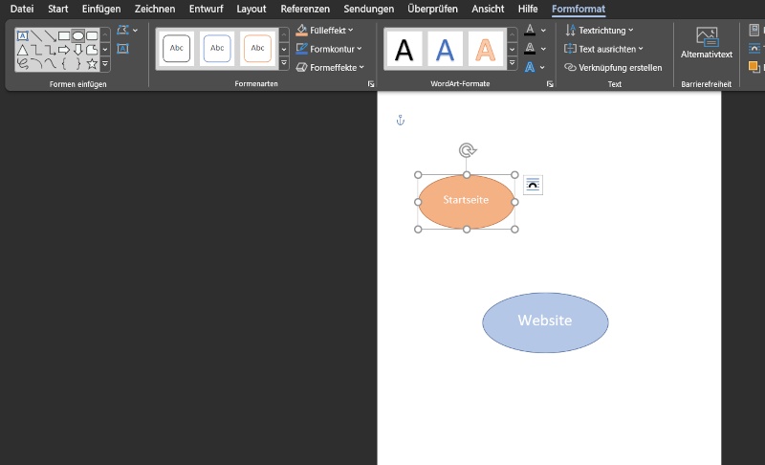
Task: Switch to the Einfügen tab
Action: [x=101, y=9]
